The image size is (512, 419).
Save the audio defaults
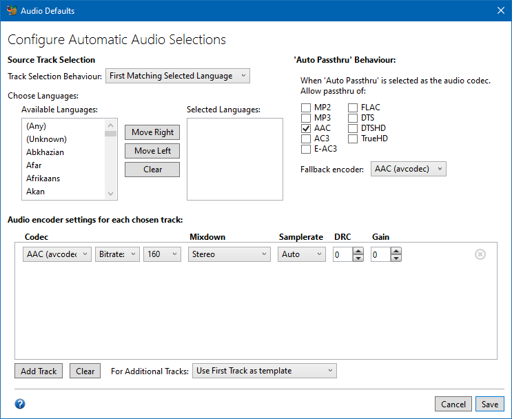coord(489,404)
